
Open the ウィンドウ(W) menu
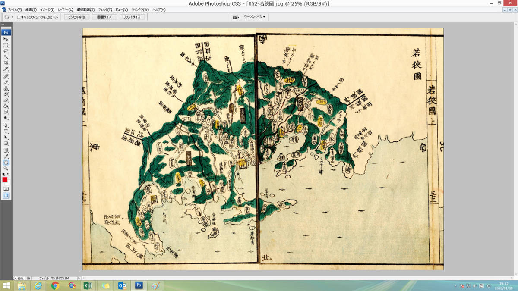pyautogui.click(x=140, y=9)
